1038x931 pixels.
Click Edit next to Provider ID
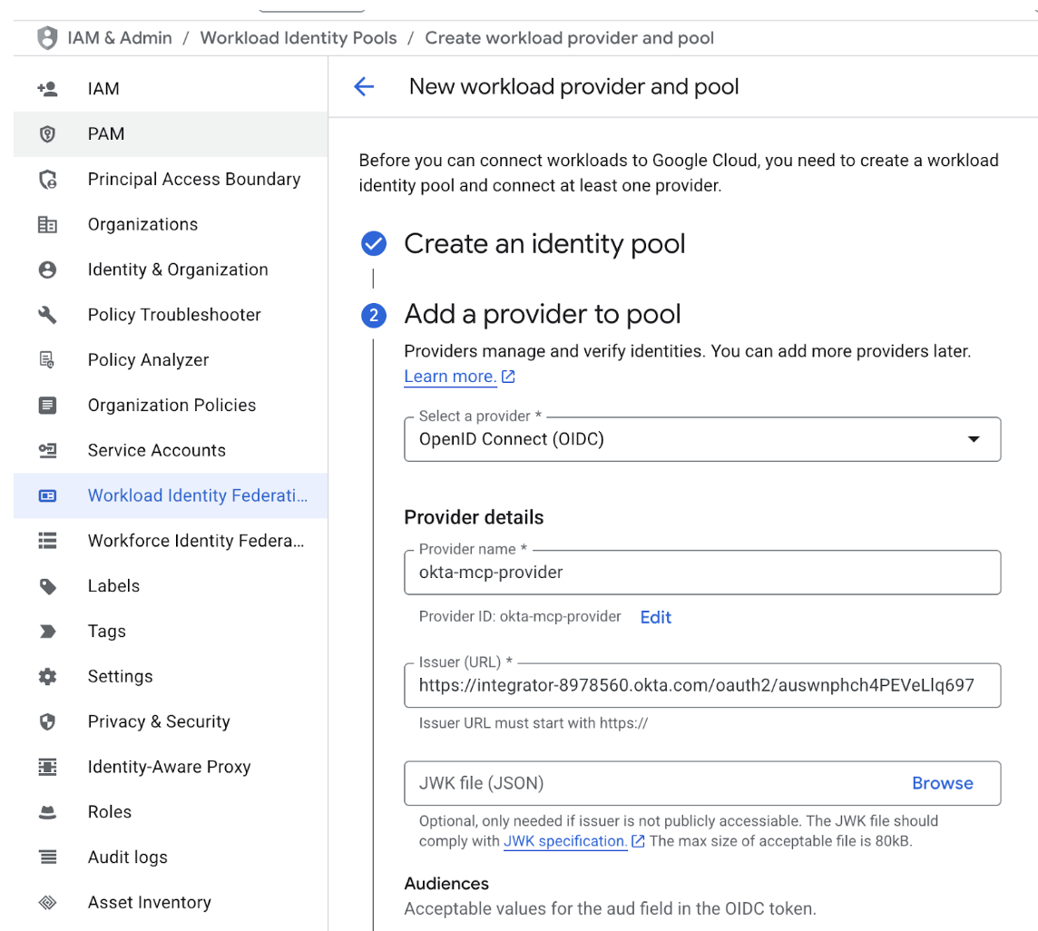655,617
